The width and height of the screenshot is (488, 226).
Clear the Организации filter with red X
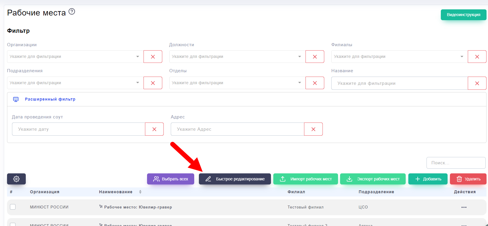(x=153, y=57)
